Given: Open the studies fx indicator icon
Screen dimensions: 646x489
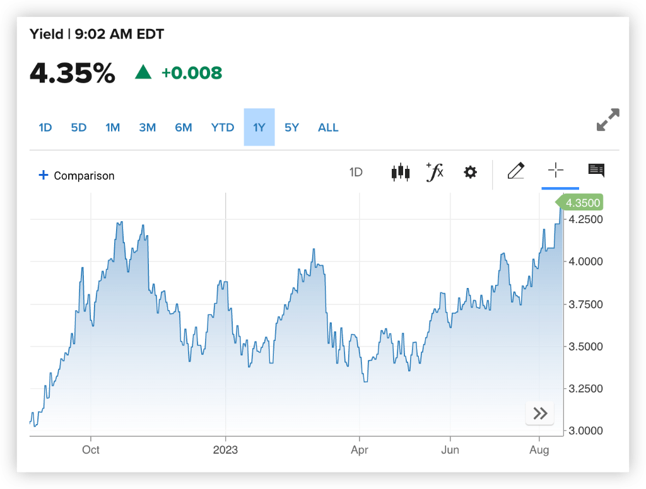Looking at the screenshot, I should point(435,171).
